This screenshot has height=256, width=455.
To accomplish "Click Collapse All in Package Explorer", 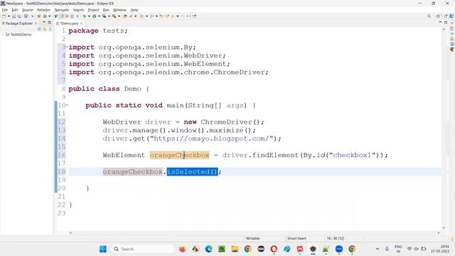I will 40,29.
